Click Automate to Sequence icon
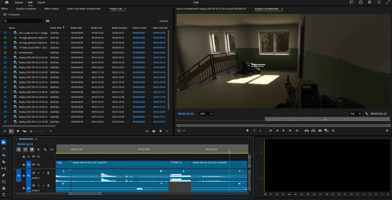392x200 pixels. (x=147, y=131)
